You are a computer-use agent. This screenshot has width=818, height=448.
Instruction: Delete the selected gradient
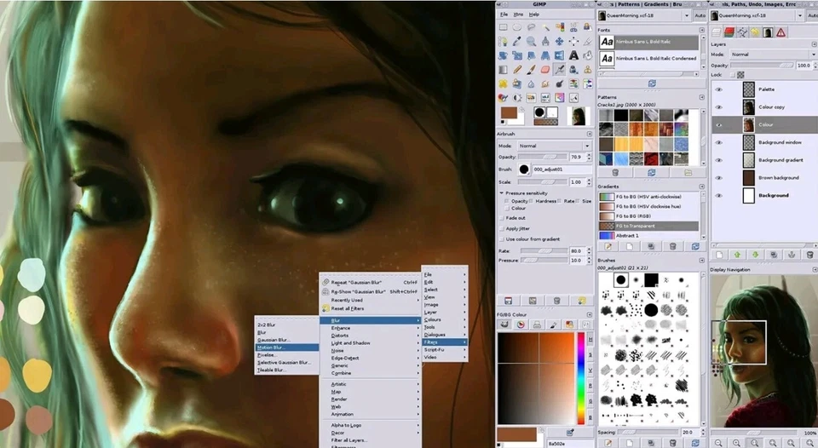673,246
